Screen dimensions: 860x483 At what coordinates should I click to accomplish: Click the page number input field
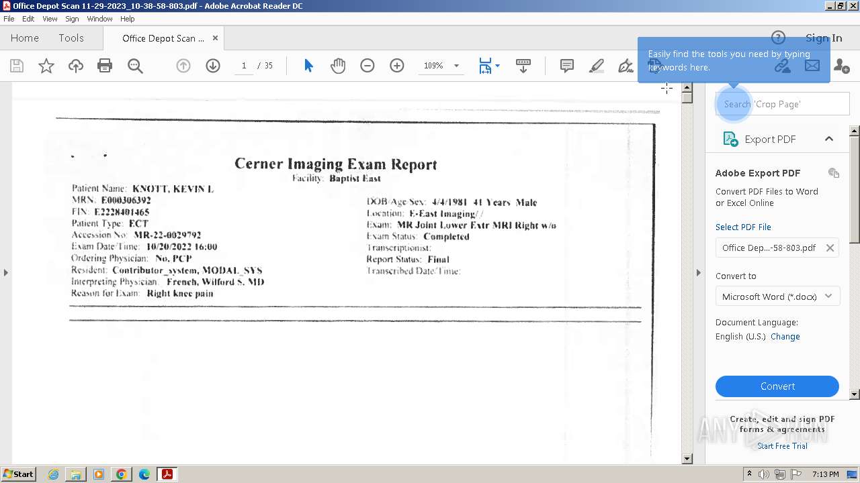(244, 66)
